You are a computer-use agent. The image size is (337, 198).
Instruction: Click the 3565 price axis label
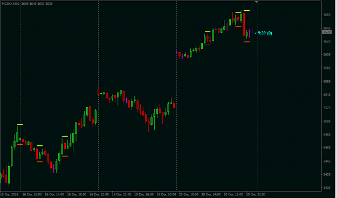click(x=327, y=82)
